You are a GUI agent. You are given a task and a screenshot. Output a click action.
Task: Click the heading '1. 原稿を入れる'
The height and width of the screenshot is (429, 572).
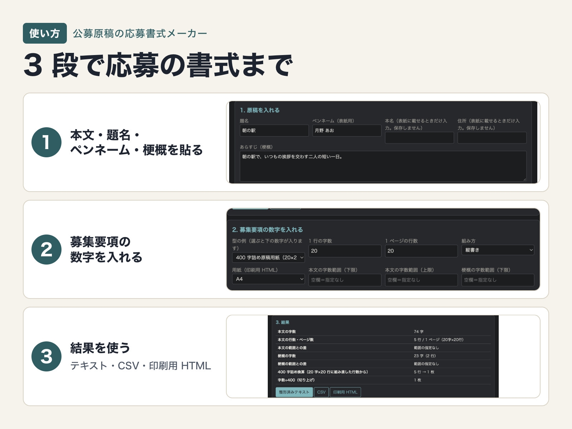coord(260,110)
